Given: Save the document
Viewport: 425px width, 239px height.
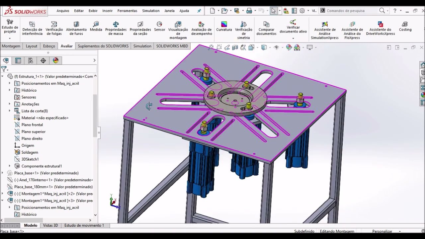Looking at the screenshot, I should coord(236,11).
